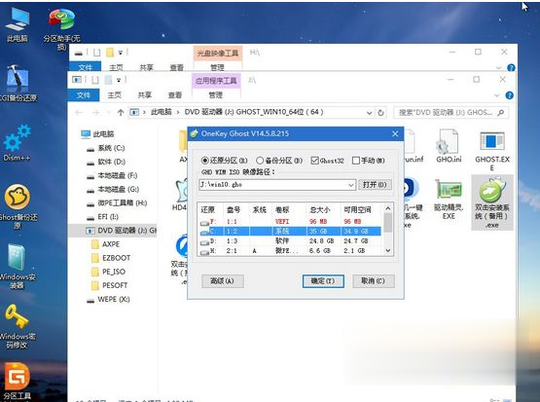Image resolution: width=540 pixels, height=402 pixels.
Task: Open the AXPE folder in tree
Action: click(105, 244)
